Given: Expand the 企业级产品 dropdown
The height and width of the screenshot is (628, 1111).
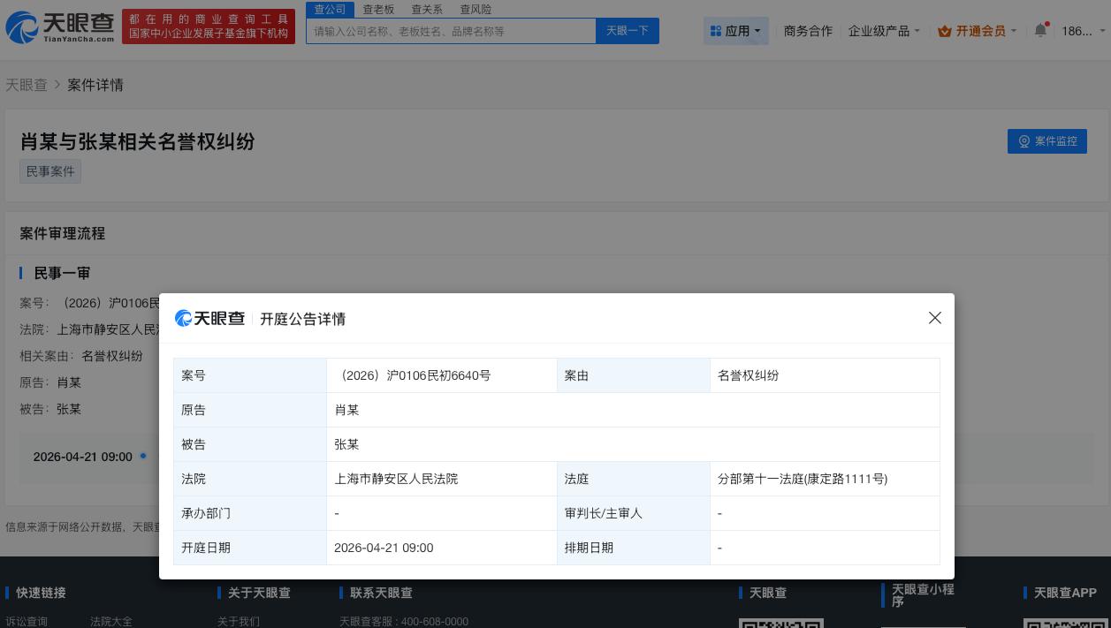Looking at the screenshot, I should point(883,31).
